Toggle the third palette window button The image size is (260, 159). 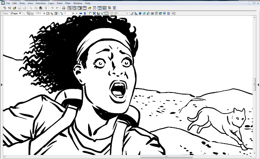point(80,8)
